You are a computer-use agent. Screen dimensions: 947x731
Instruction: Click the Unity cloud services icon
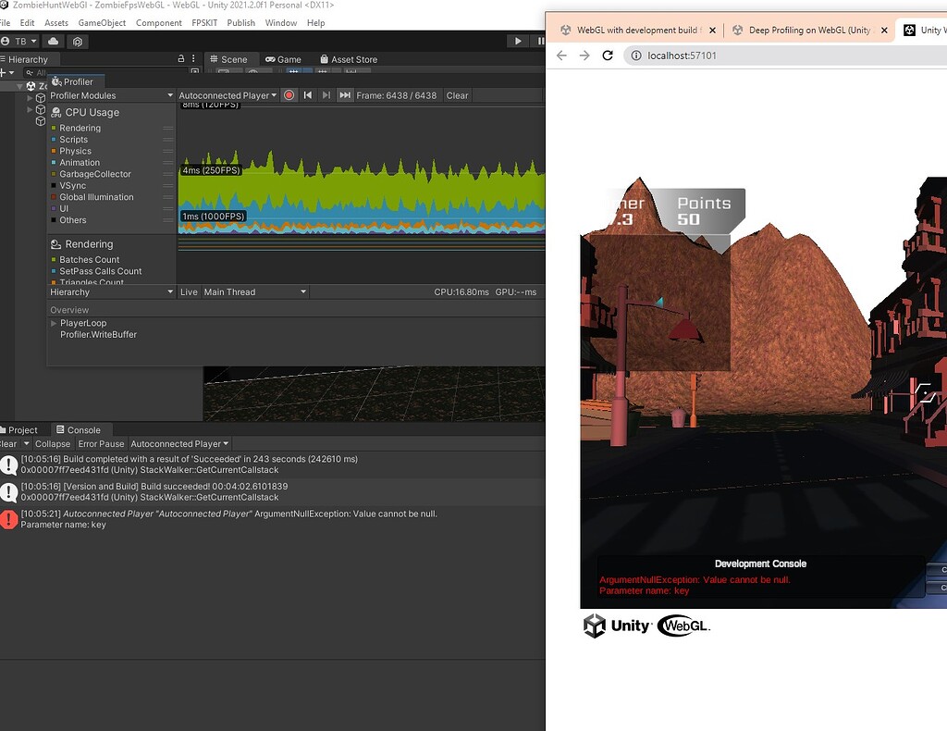(52, 41)
